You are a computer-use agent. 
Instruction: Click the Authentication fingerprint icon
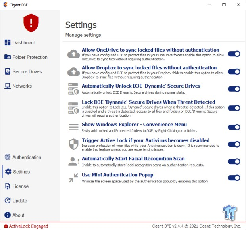point(8,157)
